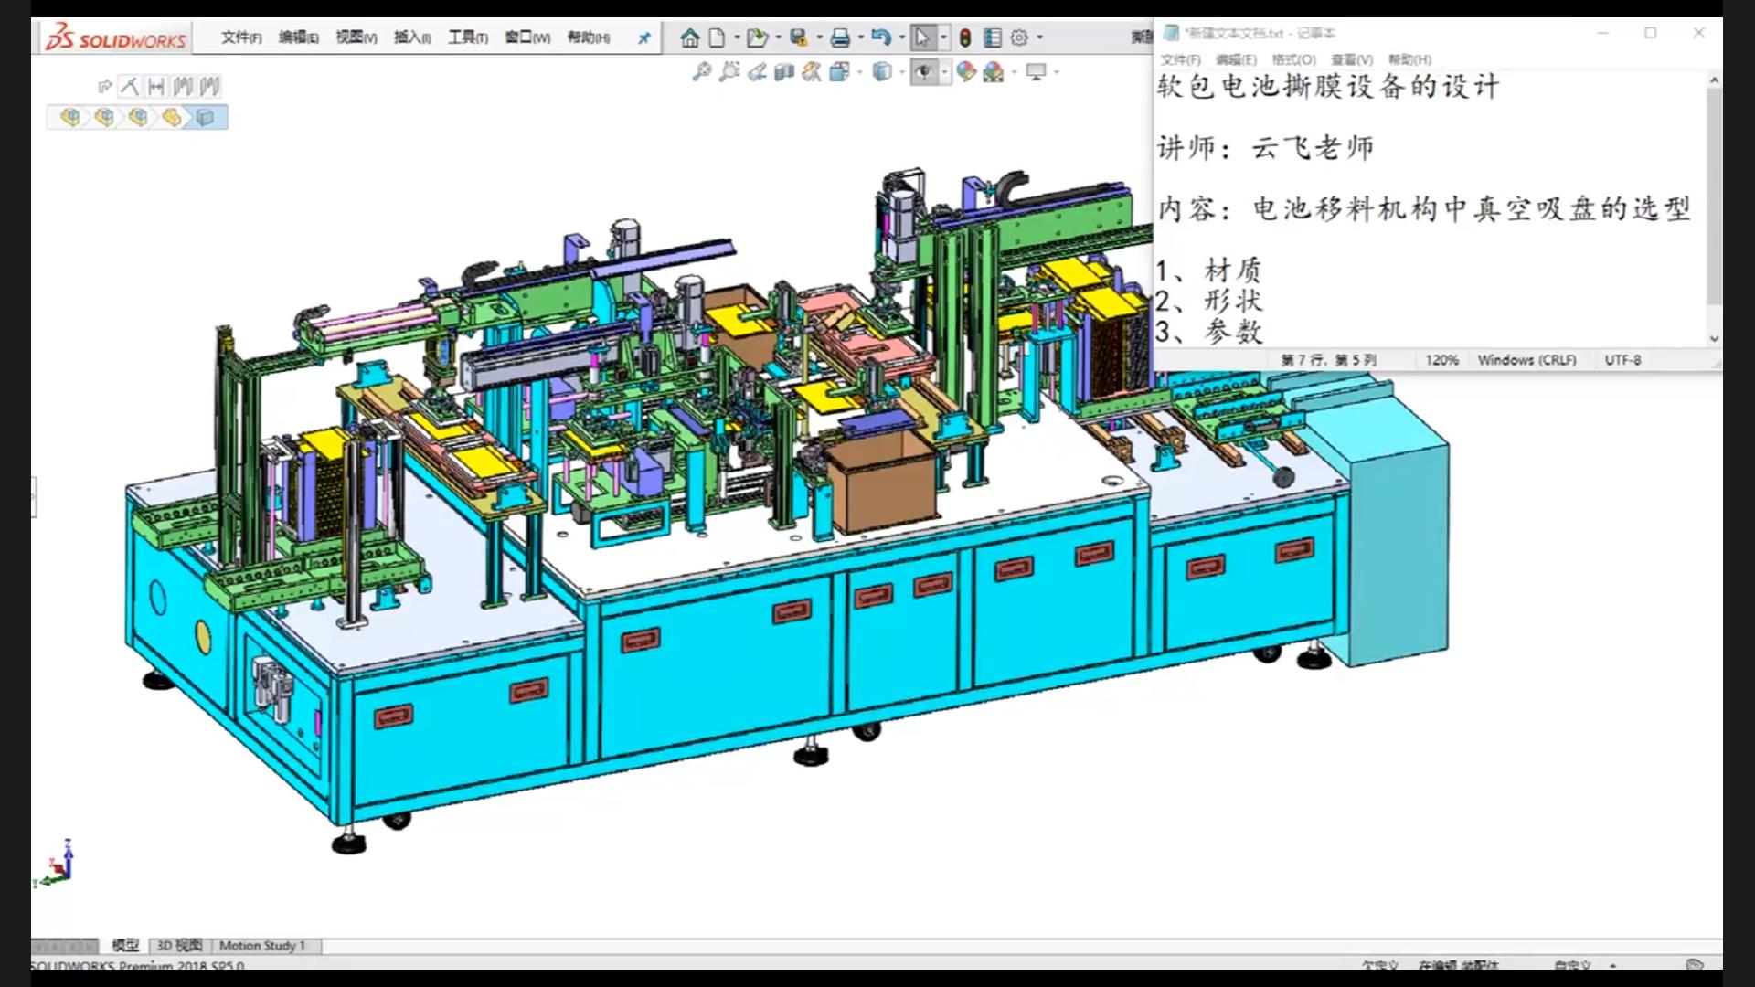Click the Undo arrow icon
Screen dimensions: 1755x987
click(881, 37)
